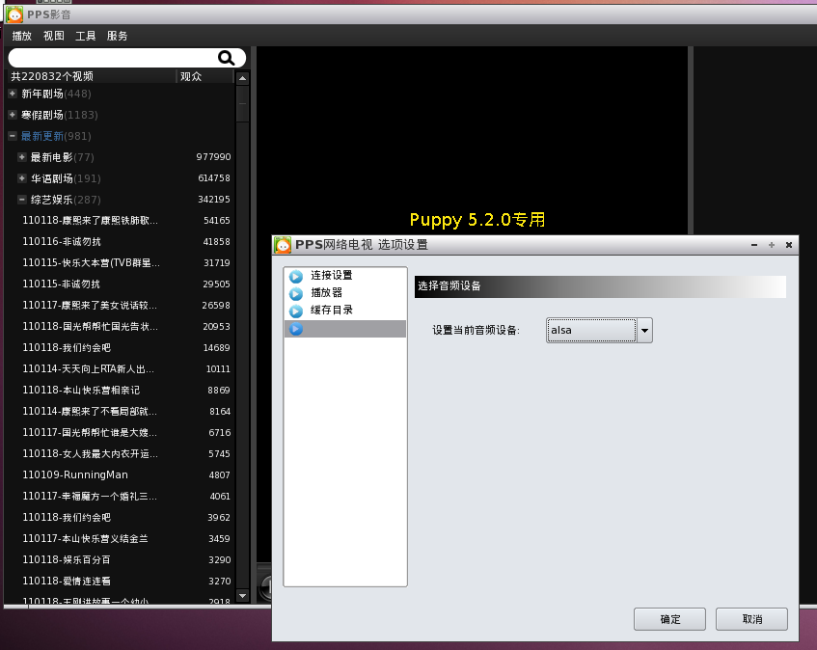Image resolution: width=817 pixels, height=650 pixels.
Task: Select video 110118-国光帮帮忙国光告状
Action: tap(90, 327)
